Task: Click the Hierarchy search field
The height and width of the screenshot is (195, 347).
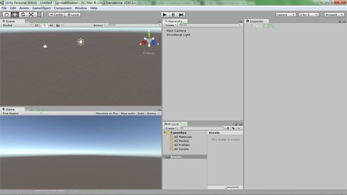Action: pos(210,25)
